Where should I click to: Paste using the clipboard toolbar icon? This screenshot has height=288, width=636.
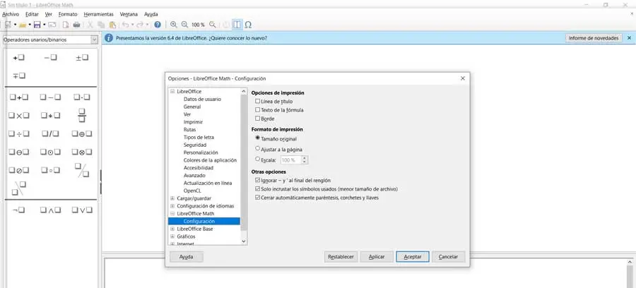click(x=113, y=25)
